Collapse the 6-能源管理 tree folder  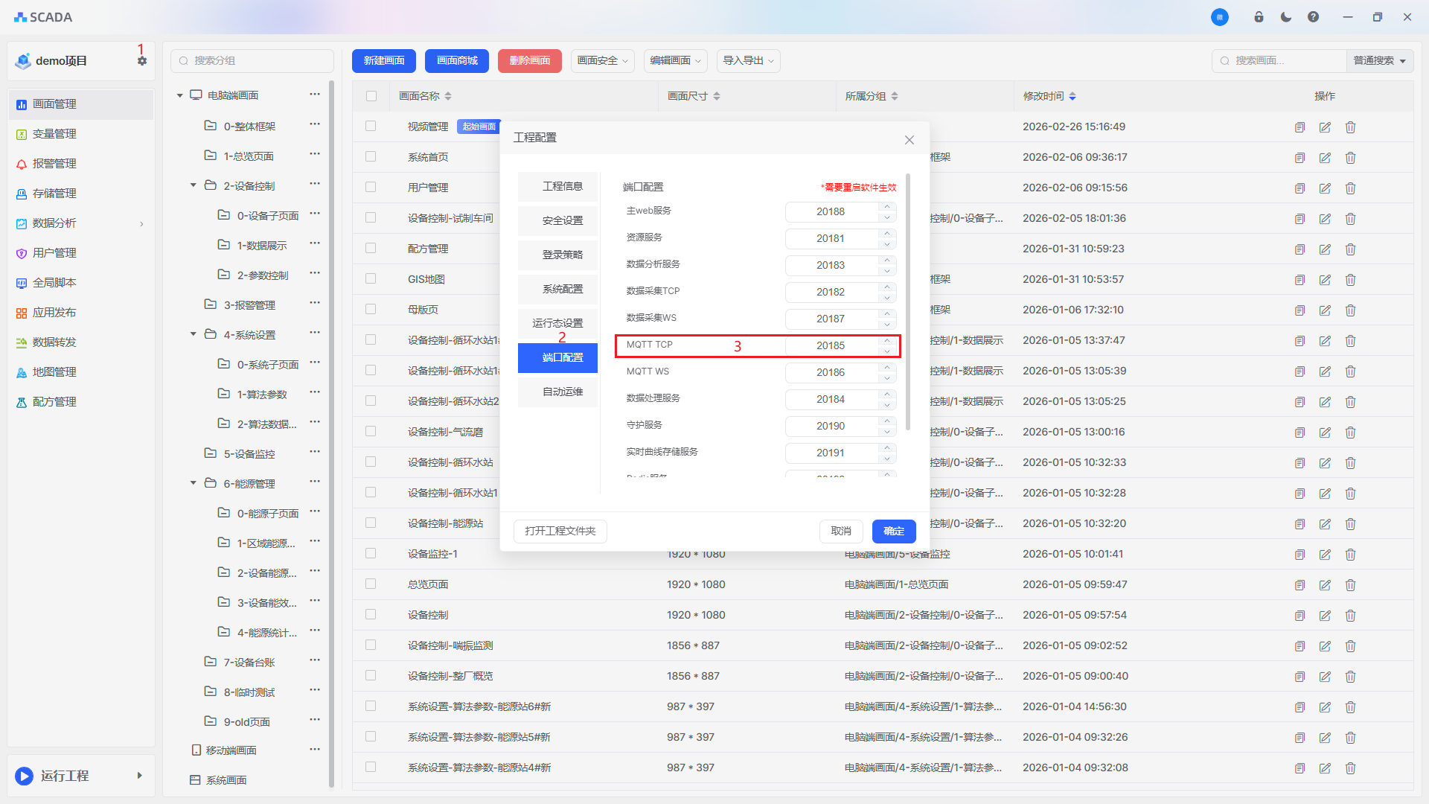point(194,483)
